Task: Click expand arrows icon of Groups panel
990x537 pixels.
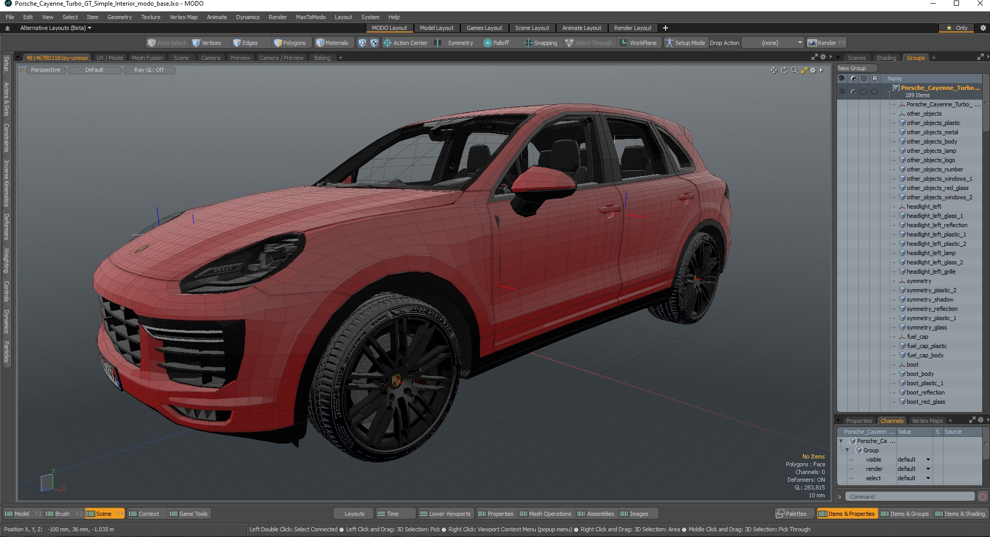Action: point(980,57)
